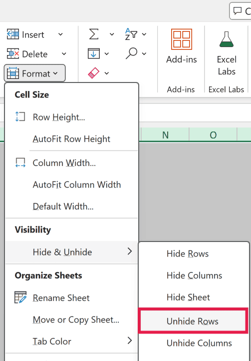Open the Hide & Unhide submenu
Screen dimensions: 251x361
[71, 252]
